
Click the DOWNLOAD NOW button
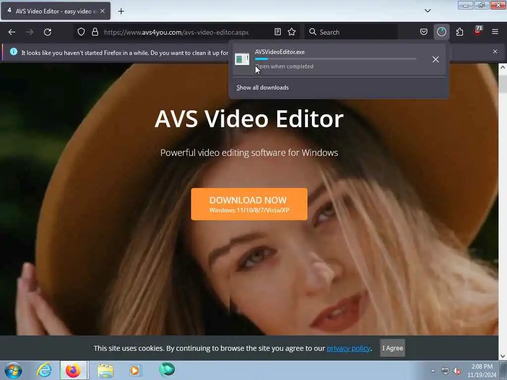[249, 204]
